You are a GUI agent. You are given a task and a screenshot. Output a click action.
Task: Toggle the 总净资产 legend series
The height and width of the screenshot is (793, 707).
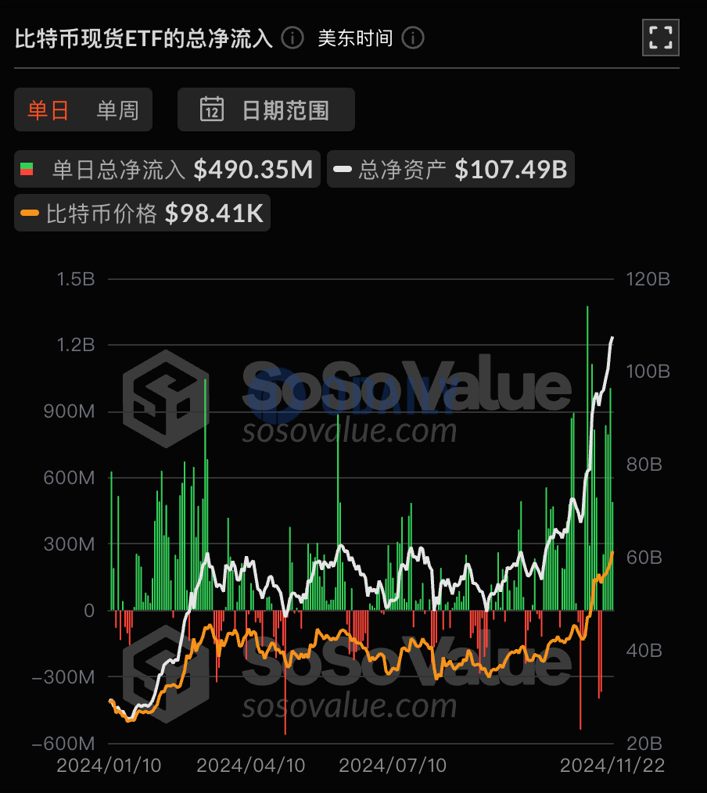(x=450, y=169)
